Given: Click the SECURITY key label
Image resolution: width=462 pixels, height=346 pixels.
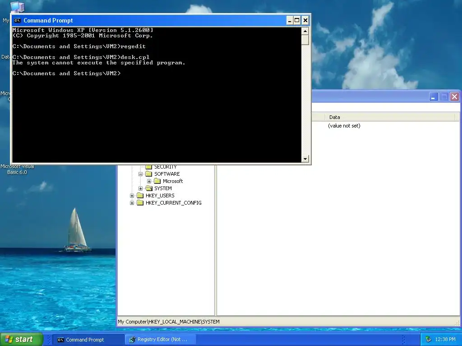Looking at the screenshot, I should 165,167.
